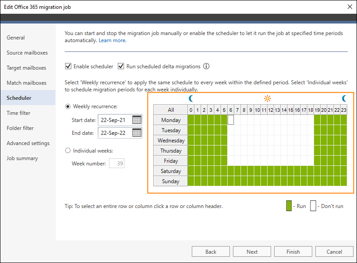Viewport: 357px width, 263px height.
Task: Click the Week number field
Action: (x=117, y=163)
